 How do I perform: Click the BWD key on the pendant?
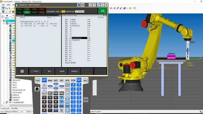[67, 97]
